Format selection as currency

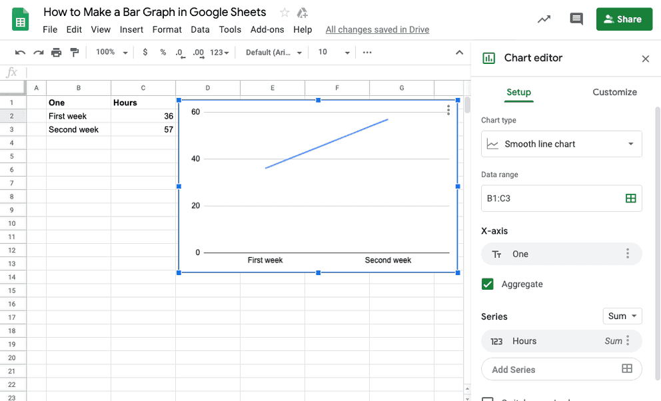tap(145, 52)
